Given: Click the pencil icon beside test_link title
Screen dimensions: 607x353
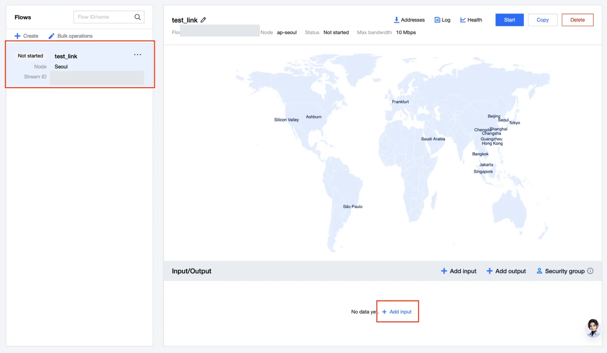Looking at the screenshot, I should pyautogui.click(x=203, y=20).
